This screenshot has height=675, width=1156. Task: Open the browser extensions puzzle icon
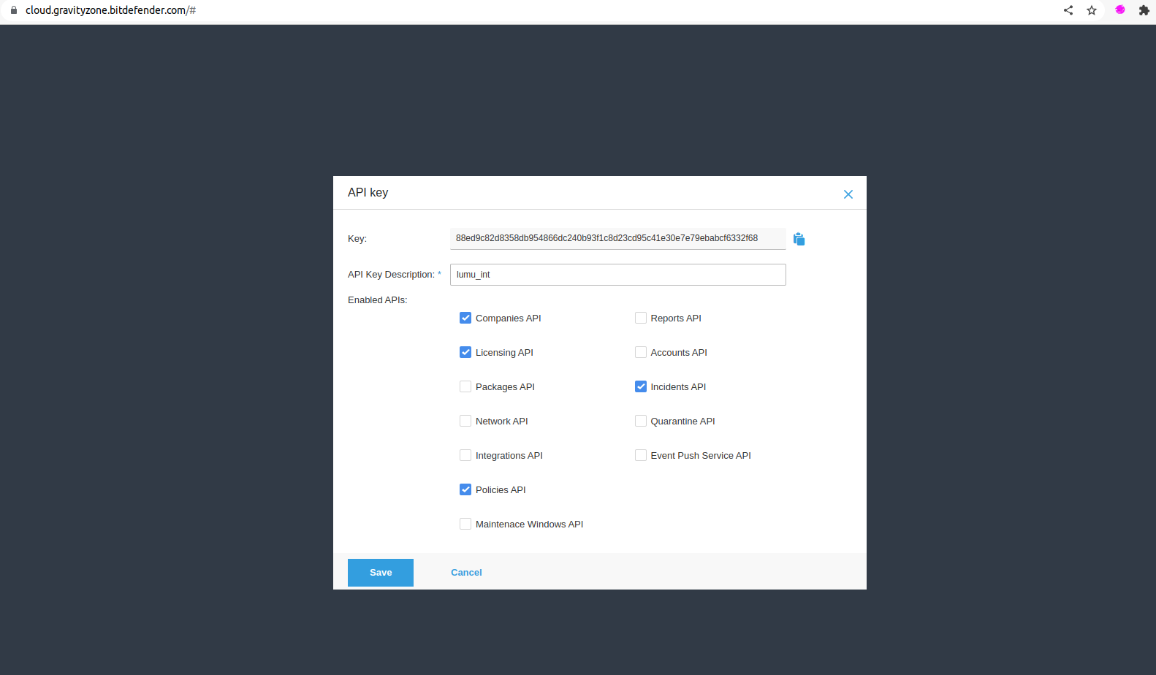pos(1144,10)
